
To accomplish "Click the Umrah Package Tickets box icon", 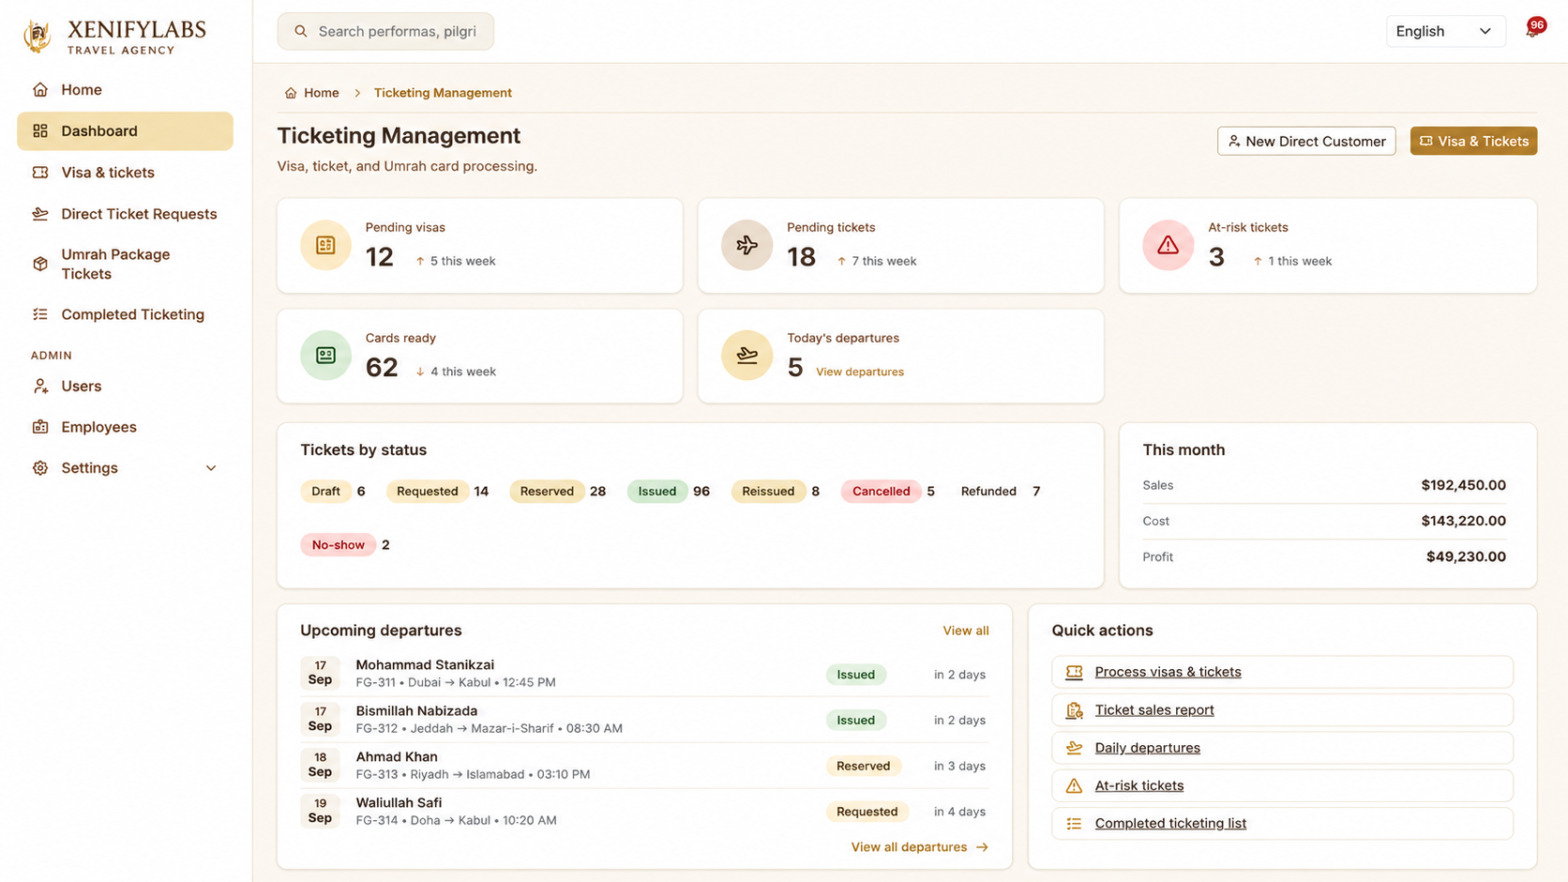I will tap(40, 264).
